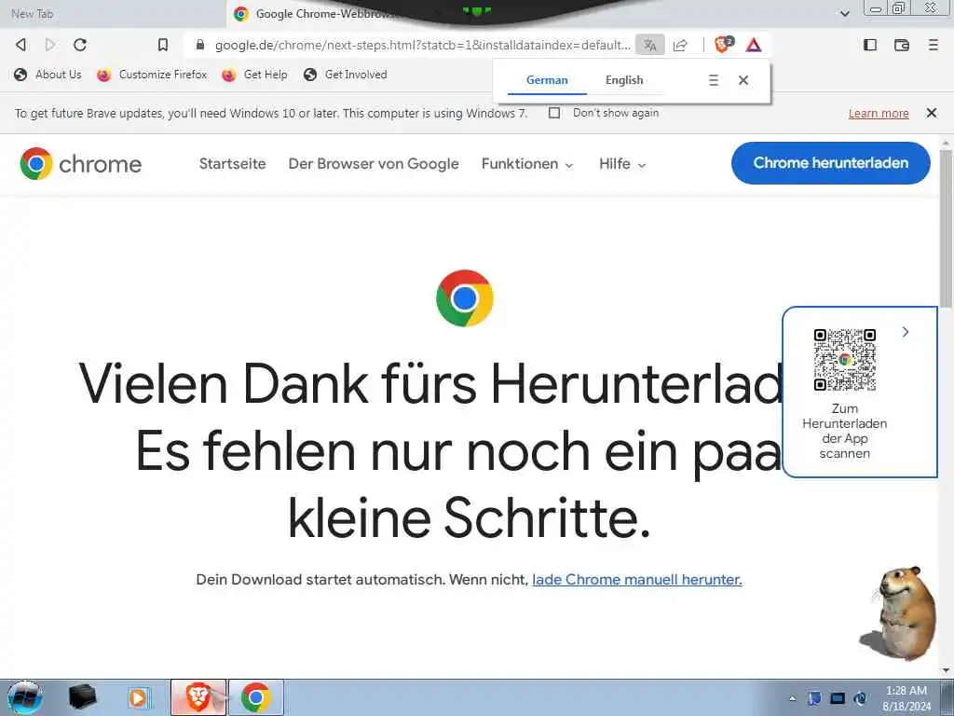954x716 pixels.
Task: Bookmark this page with the bookmark icon
Action: pos(162,45)
